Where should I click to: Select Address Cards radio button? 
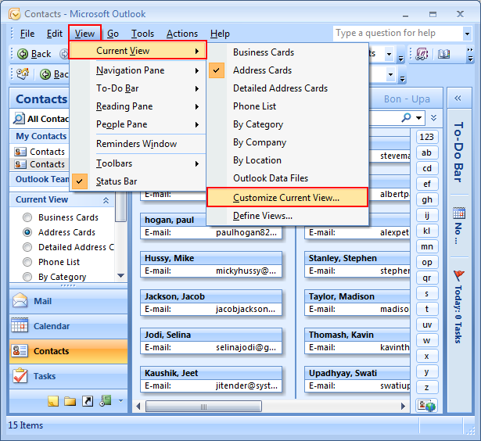27,232
